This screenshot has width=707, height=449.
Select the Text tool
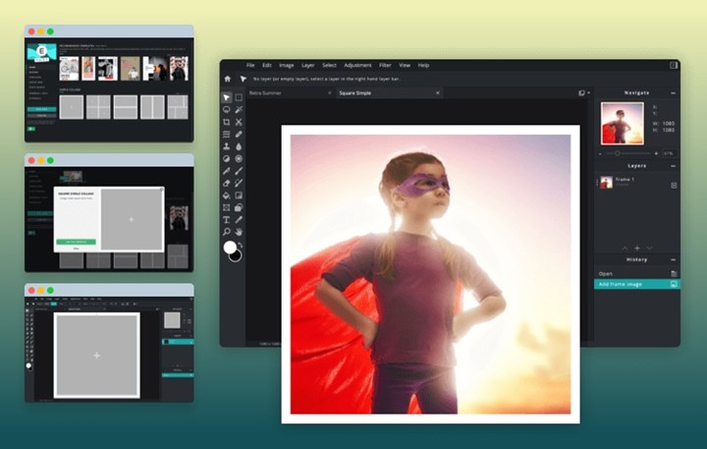(x=227, y=219)
